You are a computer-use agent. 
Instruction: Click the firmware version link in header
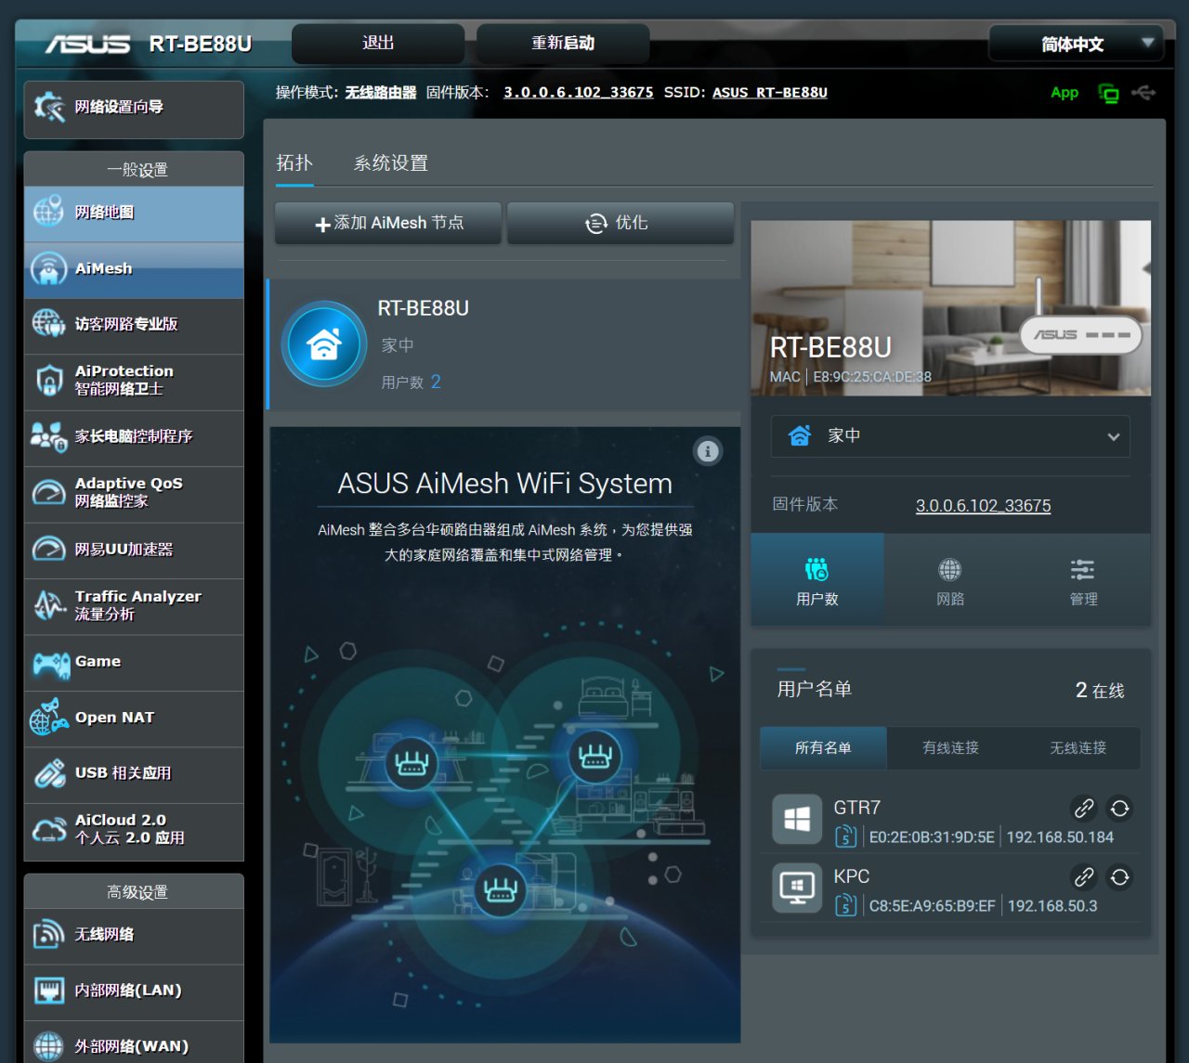tap(578, 93)
